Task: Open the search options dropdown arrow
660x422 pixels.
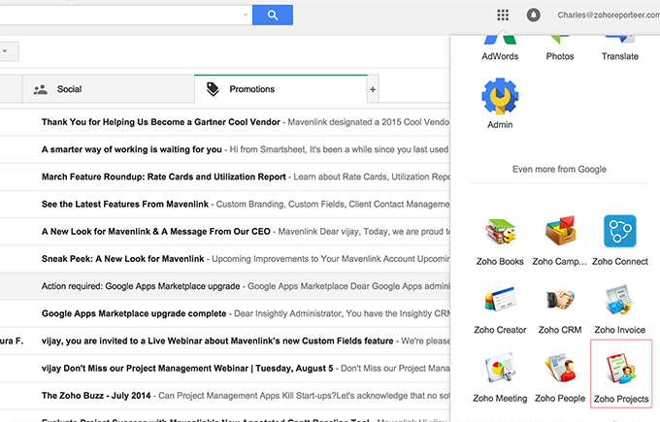Action: [246, 16]
